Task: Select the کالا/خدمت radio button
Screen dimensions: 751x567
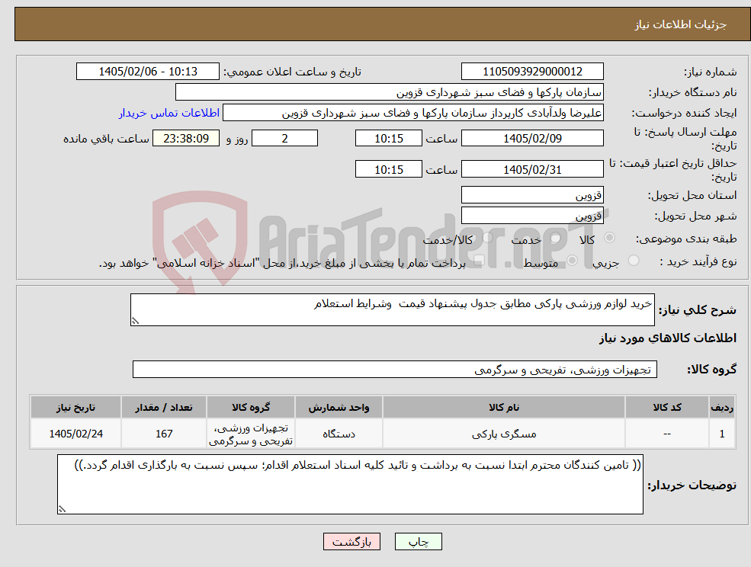Action: (x=487, y=238)
